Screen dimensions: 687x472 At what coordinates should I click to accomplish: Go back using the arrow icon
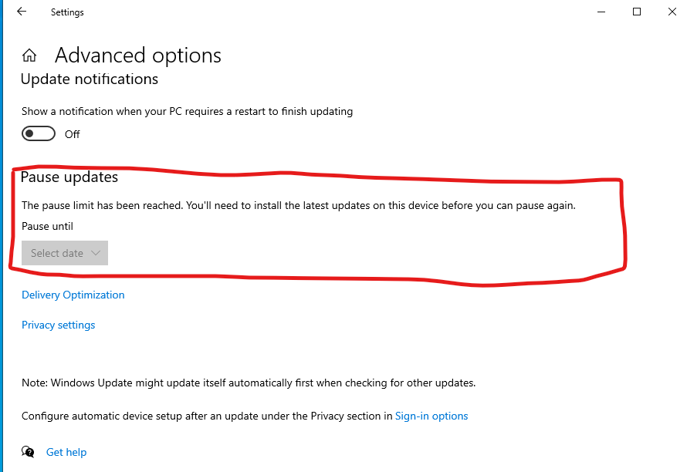click(x=21, y=12)
